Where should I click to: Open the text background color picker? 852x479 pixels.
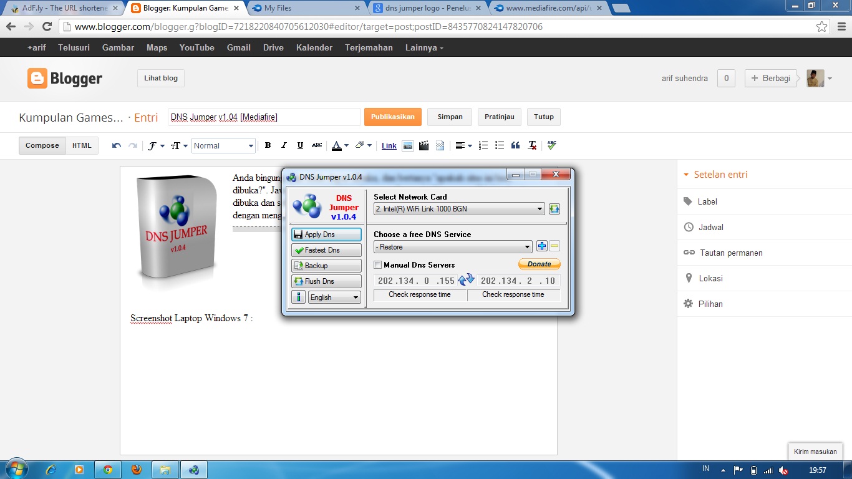coord(363,145)
